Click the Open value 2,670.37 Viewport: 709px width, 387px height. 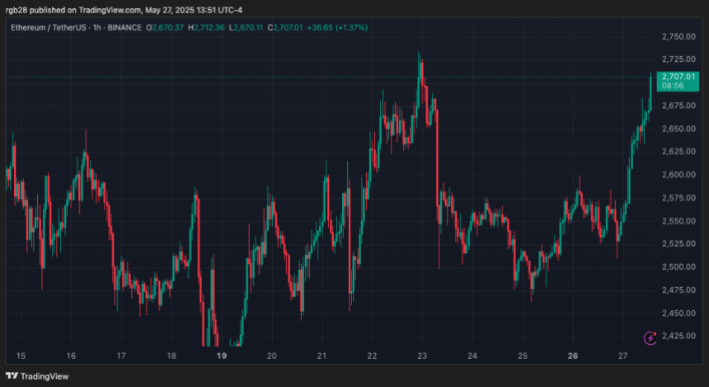click(x=167, y=27)
